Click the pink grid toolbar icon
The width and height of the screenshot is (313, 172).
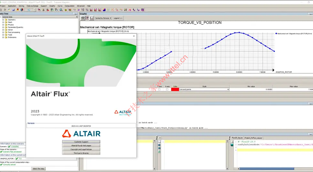pos(143,10)
